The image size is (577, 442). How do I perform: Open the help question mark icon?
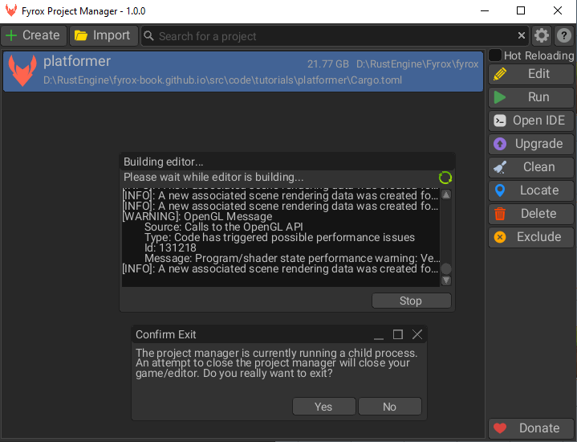[x=564, y=35]
